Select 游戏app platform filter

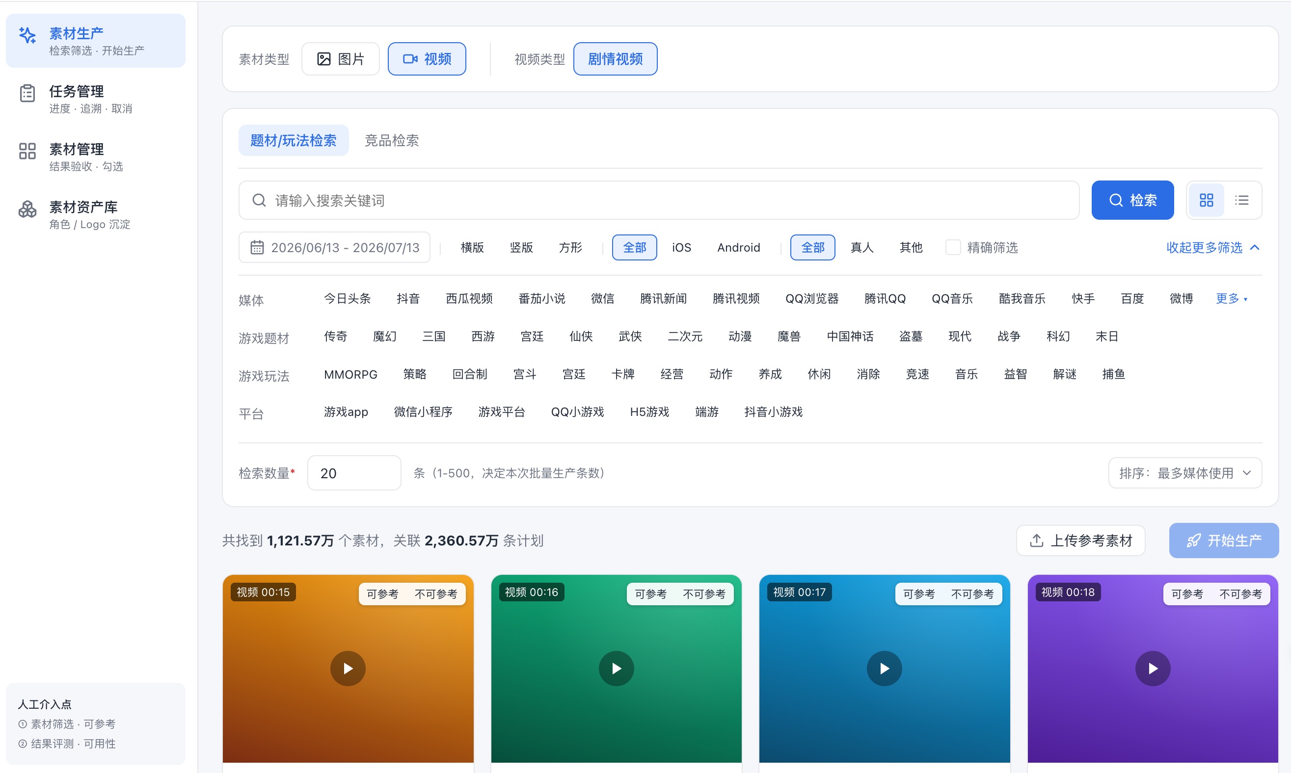point(346,412)
